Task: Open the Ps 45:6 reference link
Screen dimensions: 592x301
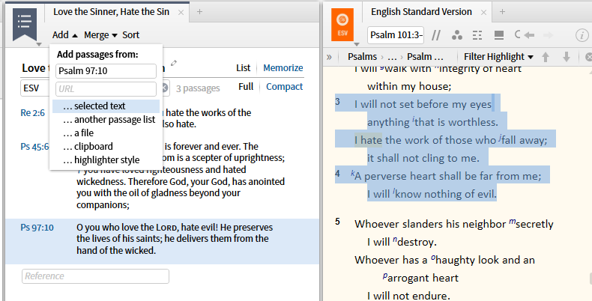Action: pos(34,146)
